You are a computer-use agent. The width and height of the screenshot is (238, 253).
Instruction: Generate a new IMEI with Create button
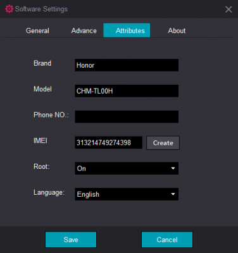click(x=163, y=143)
